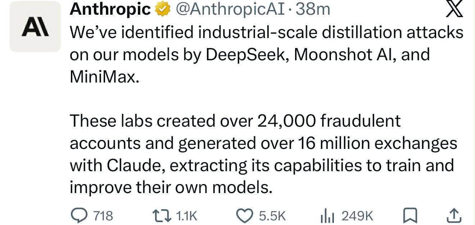475x225 pixels.
Task: Click the 1.1K reposts count
Action: click(x=187, y=216)
